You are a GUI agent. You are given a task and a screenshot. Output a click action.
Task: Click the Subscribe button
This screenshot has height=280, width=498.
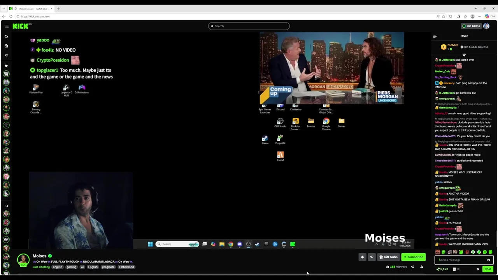(413, 257)
